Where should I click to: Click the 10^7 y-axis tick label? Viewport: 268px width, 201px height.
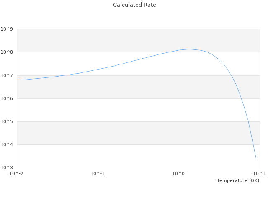point(7,75)
